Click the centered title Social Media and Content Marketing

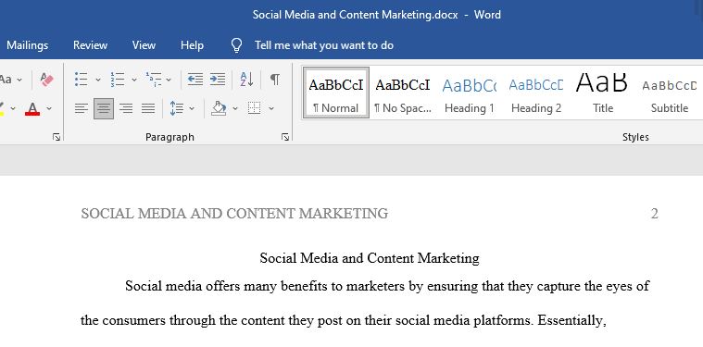point(370,258)
